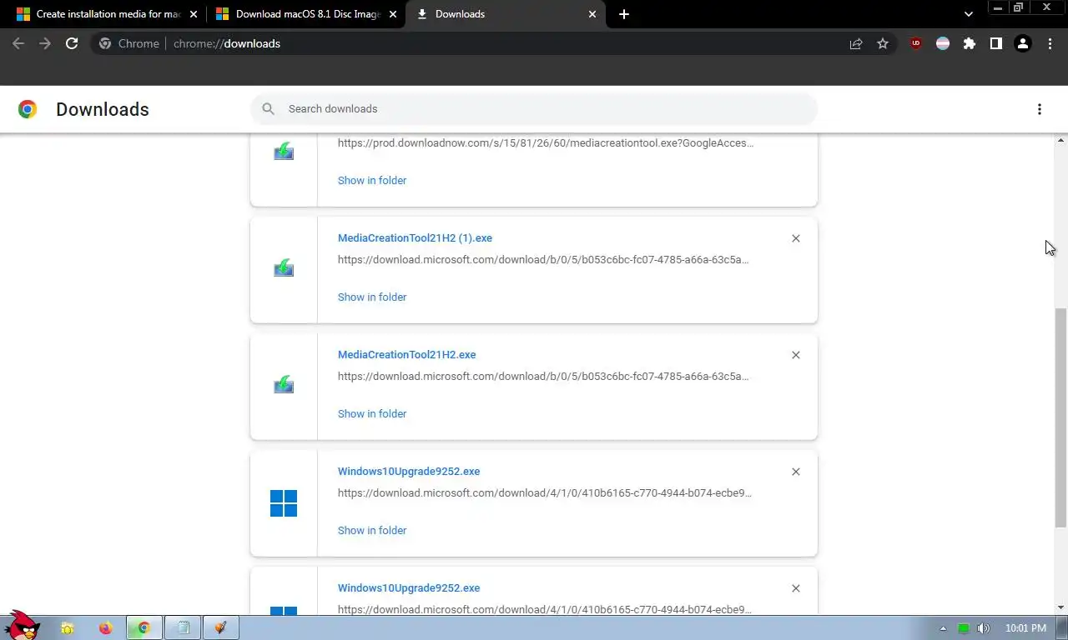Show MediaCreationTool21H2 (1).exe in folder
Viewport: 1068px width, 640px height.
coord(372,297)
